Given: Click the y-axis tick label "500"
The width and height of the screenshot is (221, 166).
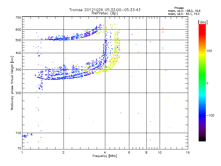Looking at the screenshot, I should coord(18,40).
